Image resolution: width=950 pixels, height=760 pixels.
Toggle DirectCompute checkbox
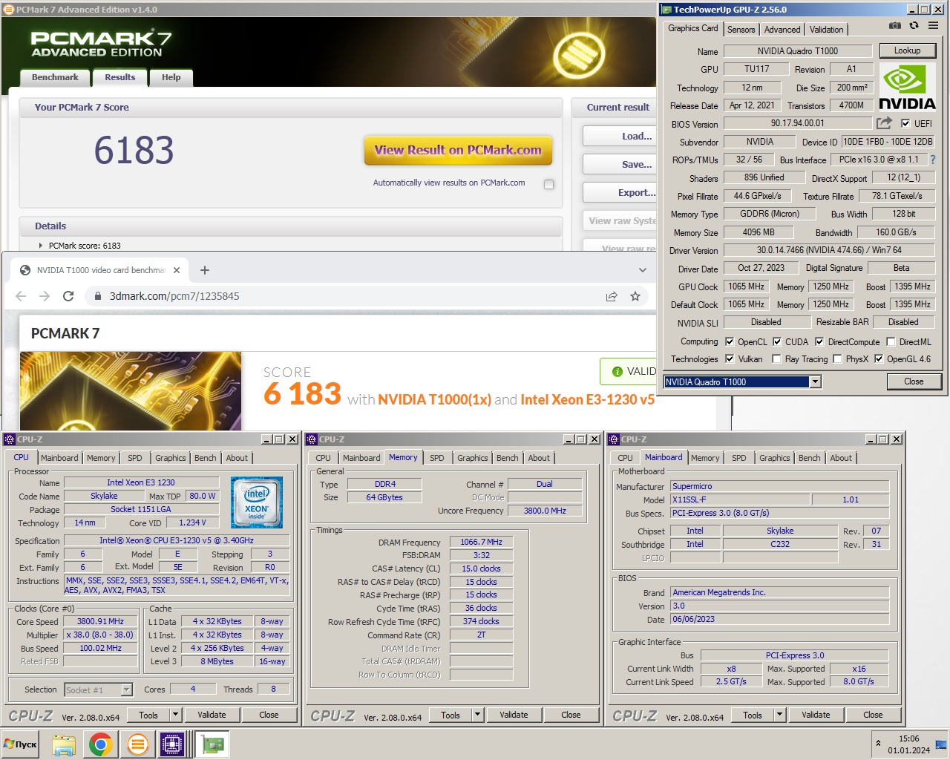coord(819,342)
